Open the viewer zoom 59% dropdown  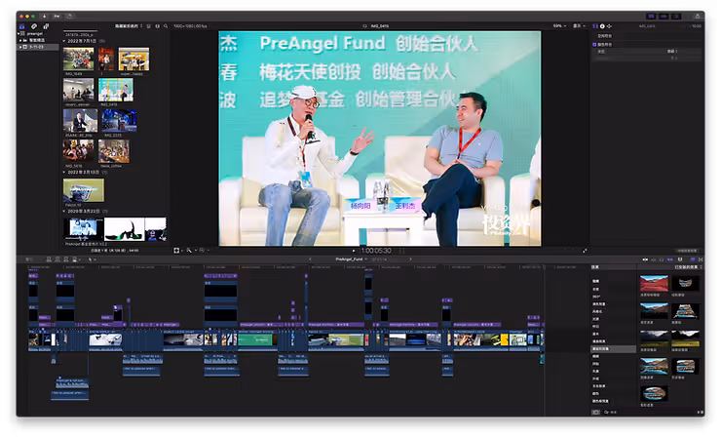[559, 25]
